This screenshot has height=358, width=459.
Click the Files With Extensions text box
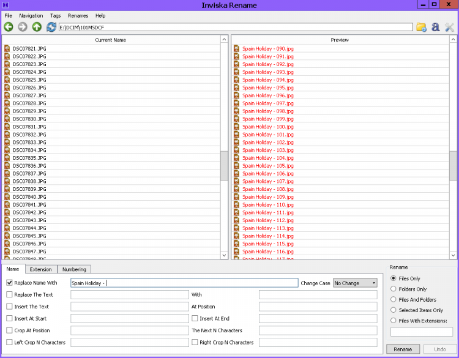(422, 332)
